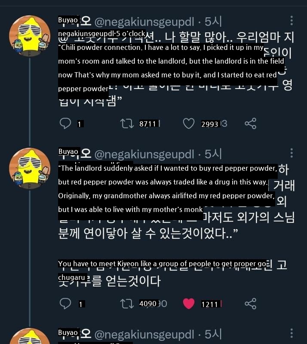Open more options for the second tweet
The height and width of the screenshot is (344, 307).
[292, 153]
